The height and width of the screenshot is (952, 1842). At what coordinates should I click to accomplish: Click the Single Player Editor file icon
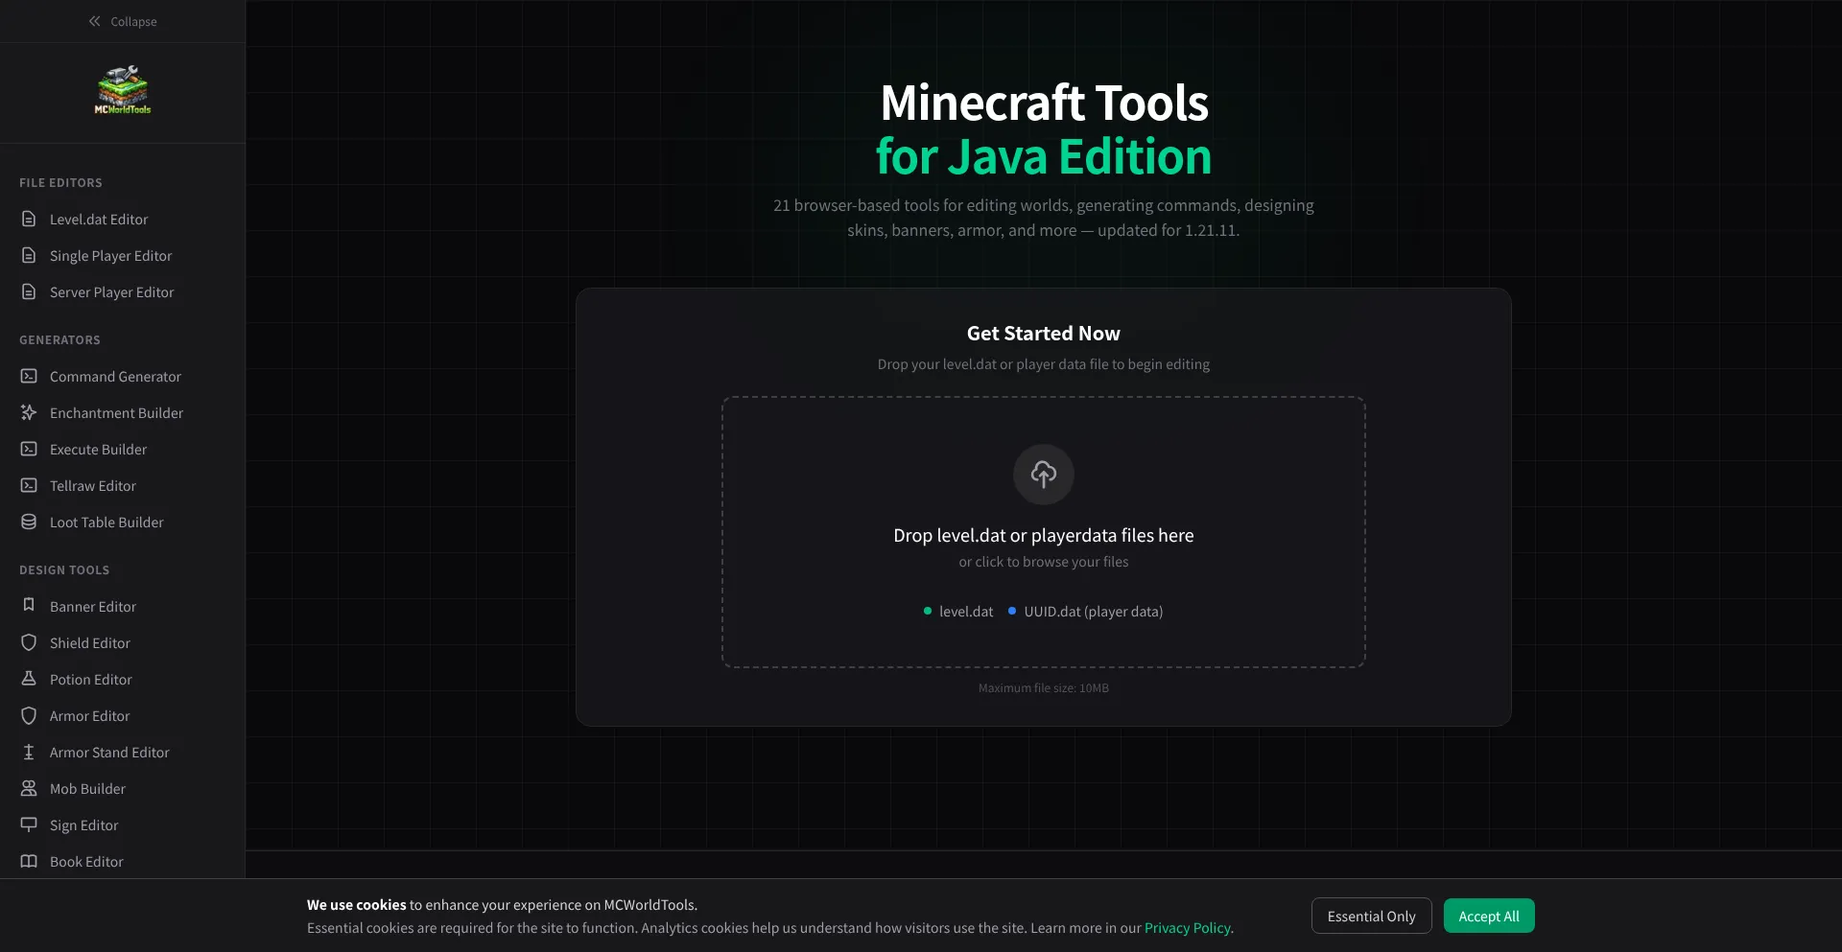pos(29,256)
